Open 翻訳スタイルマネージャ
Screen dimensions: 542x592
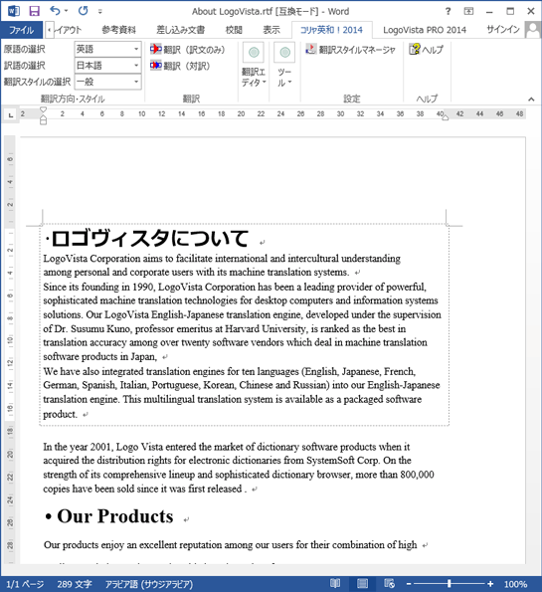[x=351, y=50]
